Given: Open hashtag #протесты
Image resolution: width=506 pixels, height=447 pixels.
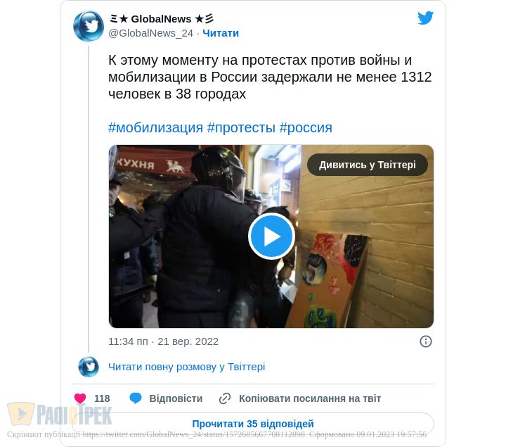Looking at the screenshot, I should click(241, 127).
